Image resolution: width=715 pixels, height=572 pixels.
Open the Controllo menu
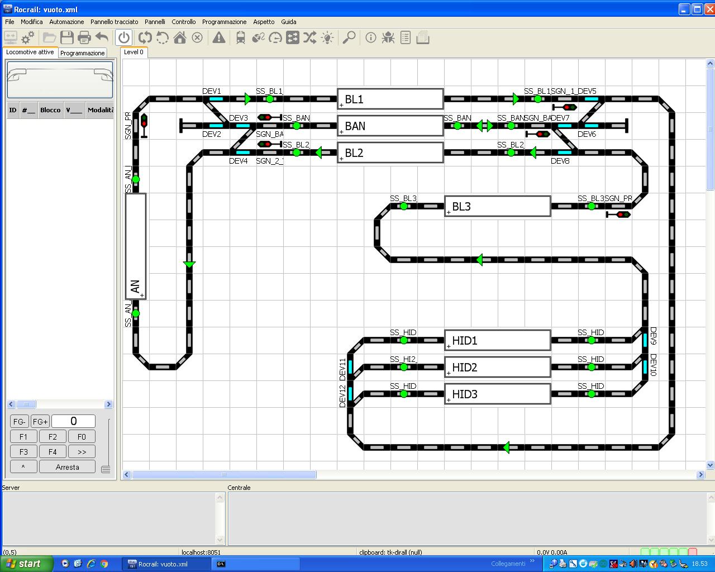[184, 22]
